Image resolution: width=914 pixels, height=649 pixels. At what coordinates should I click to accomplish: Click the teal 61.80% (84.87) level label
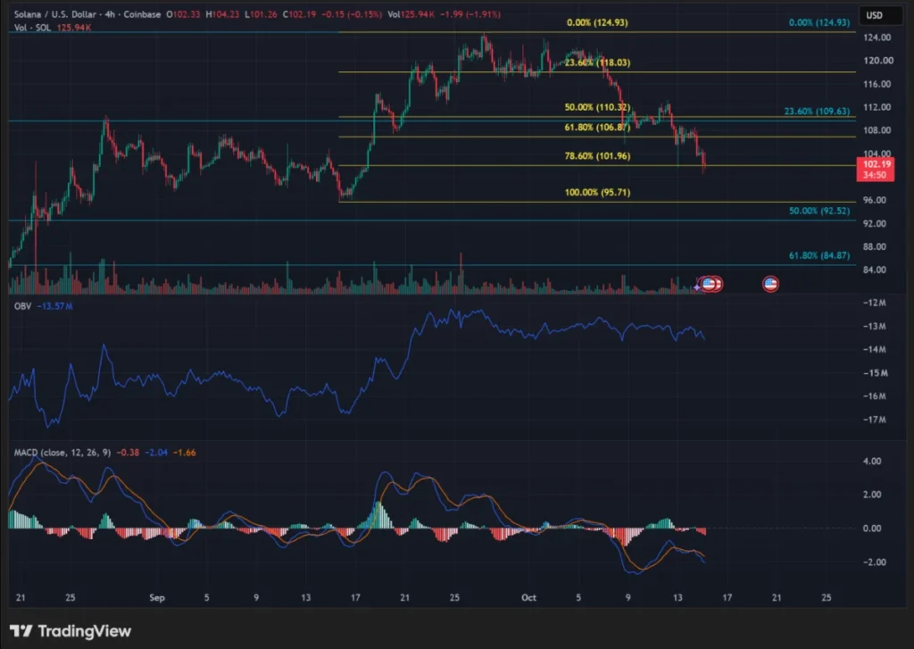(819, 255)
